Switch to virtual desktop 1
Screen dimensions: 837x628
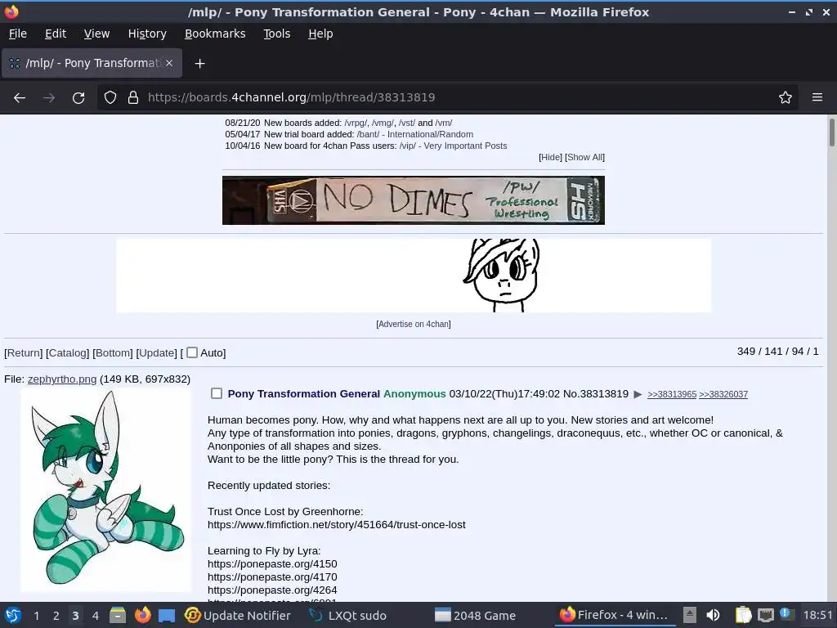[x=36, y=615]
